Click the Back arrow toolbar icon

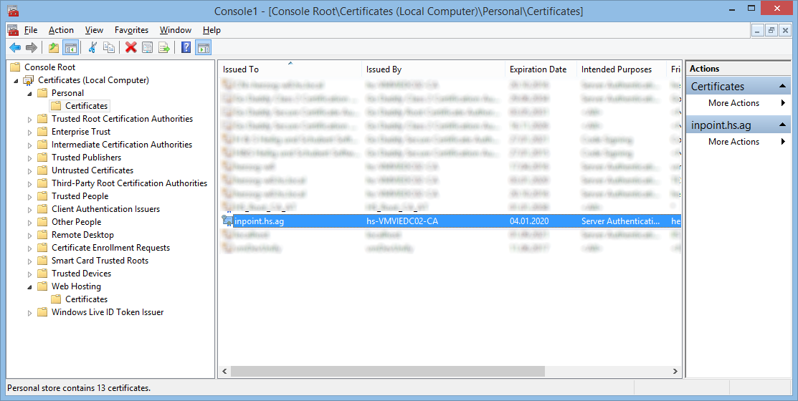[x=14, y=48]
